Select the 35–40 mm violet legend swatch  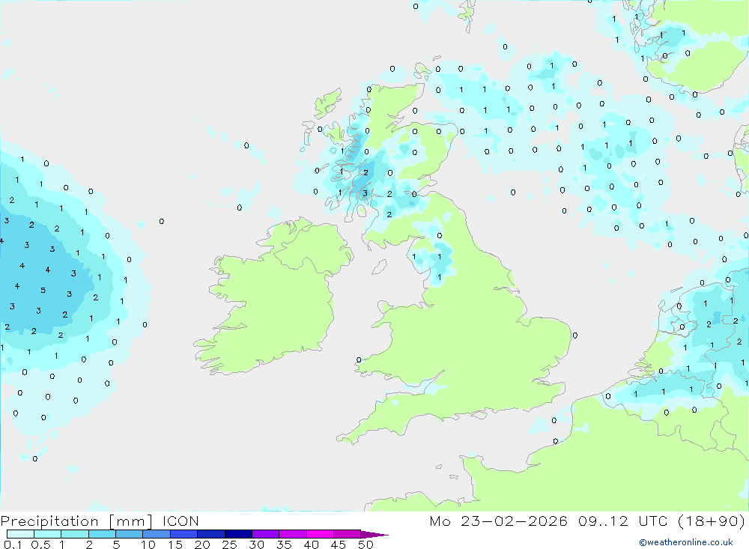click(x=293, y=534)
